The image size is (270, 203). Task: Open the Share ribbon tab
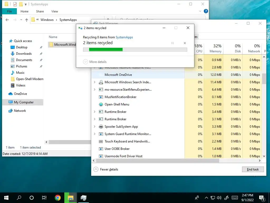pos(40,11)
